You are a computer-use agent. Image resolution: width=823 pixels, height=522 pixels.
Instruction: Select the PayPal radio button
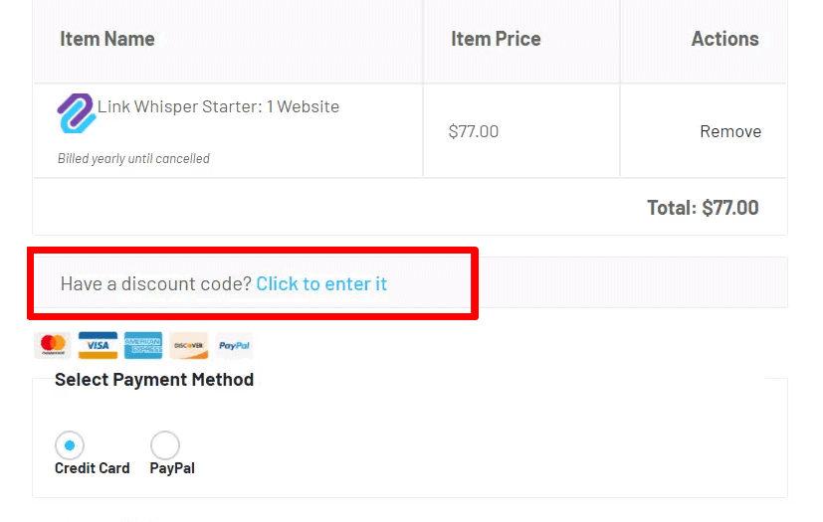165,445
